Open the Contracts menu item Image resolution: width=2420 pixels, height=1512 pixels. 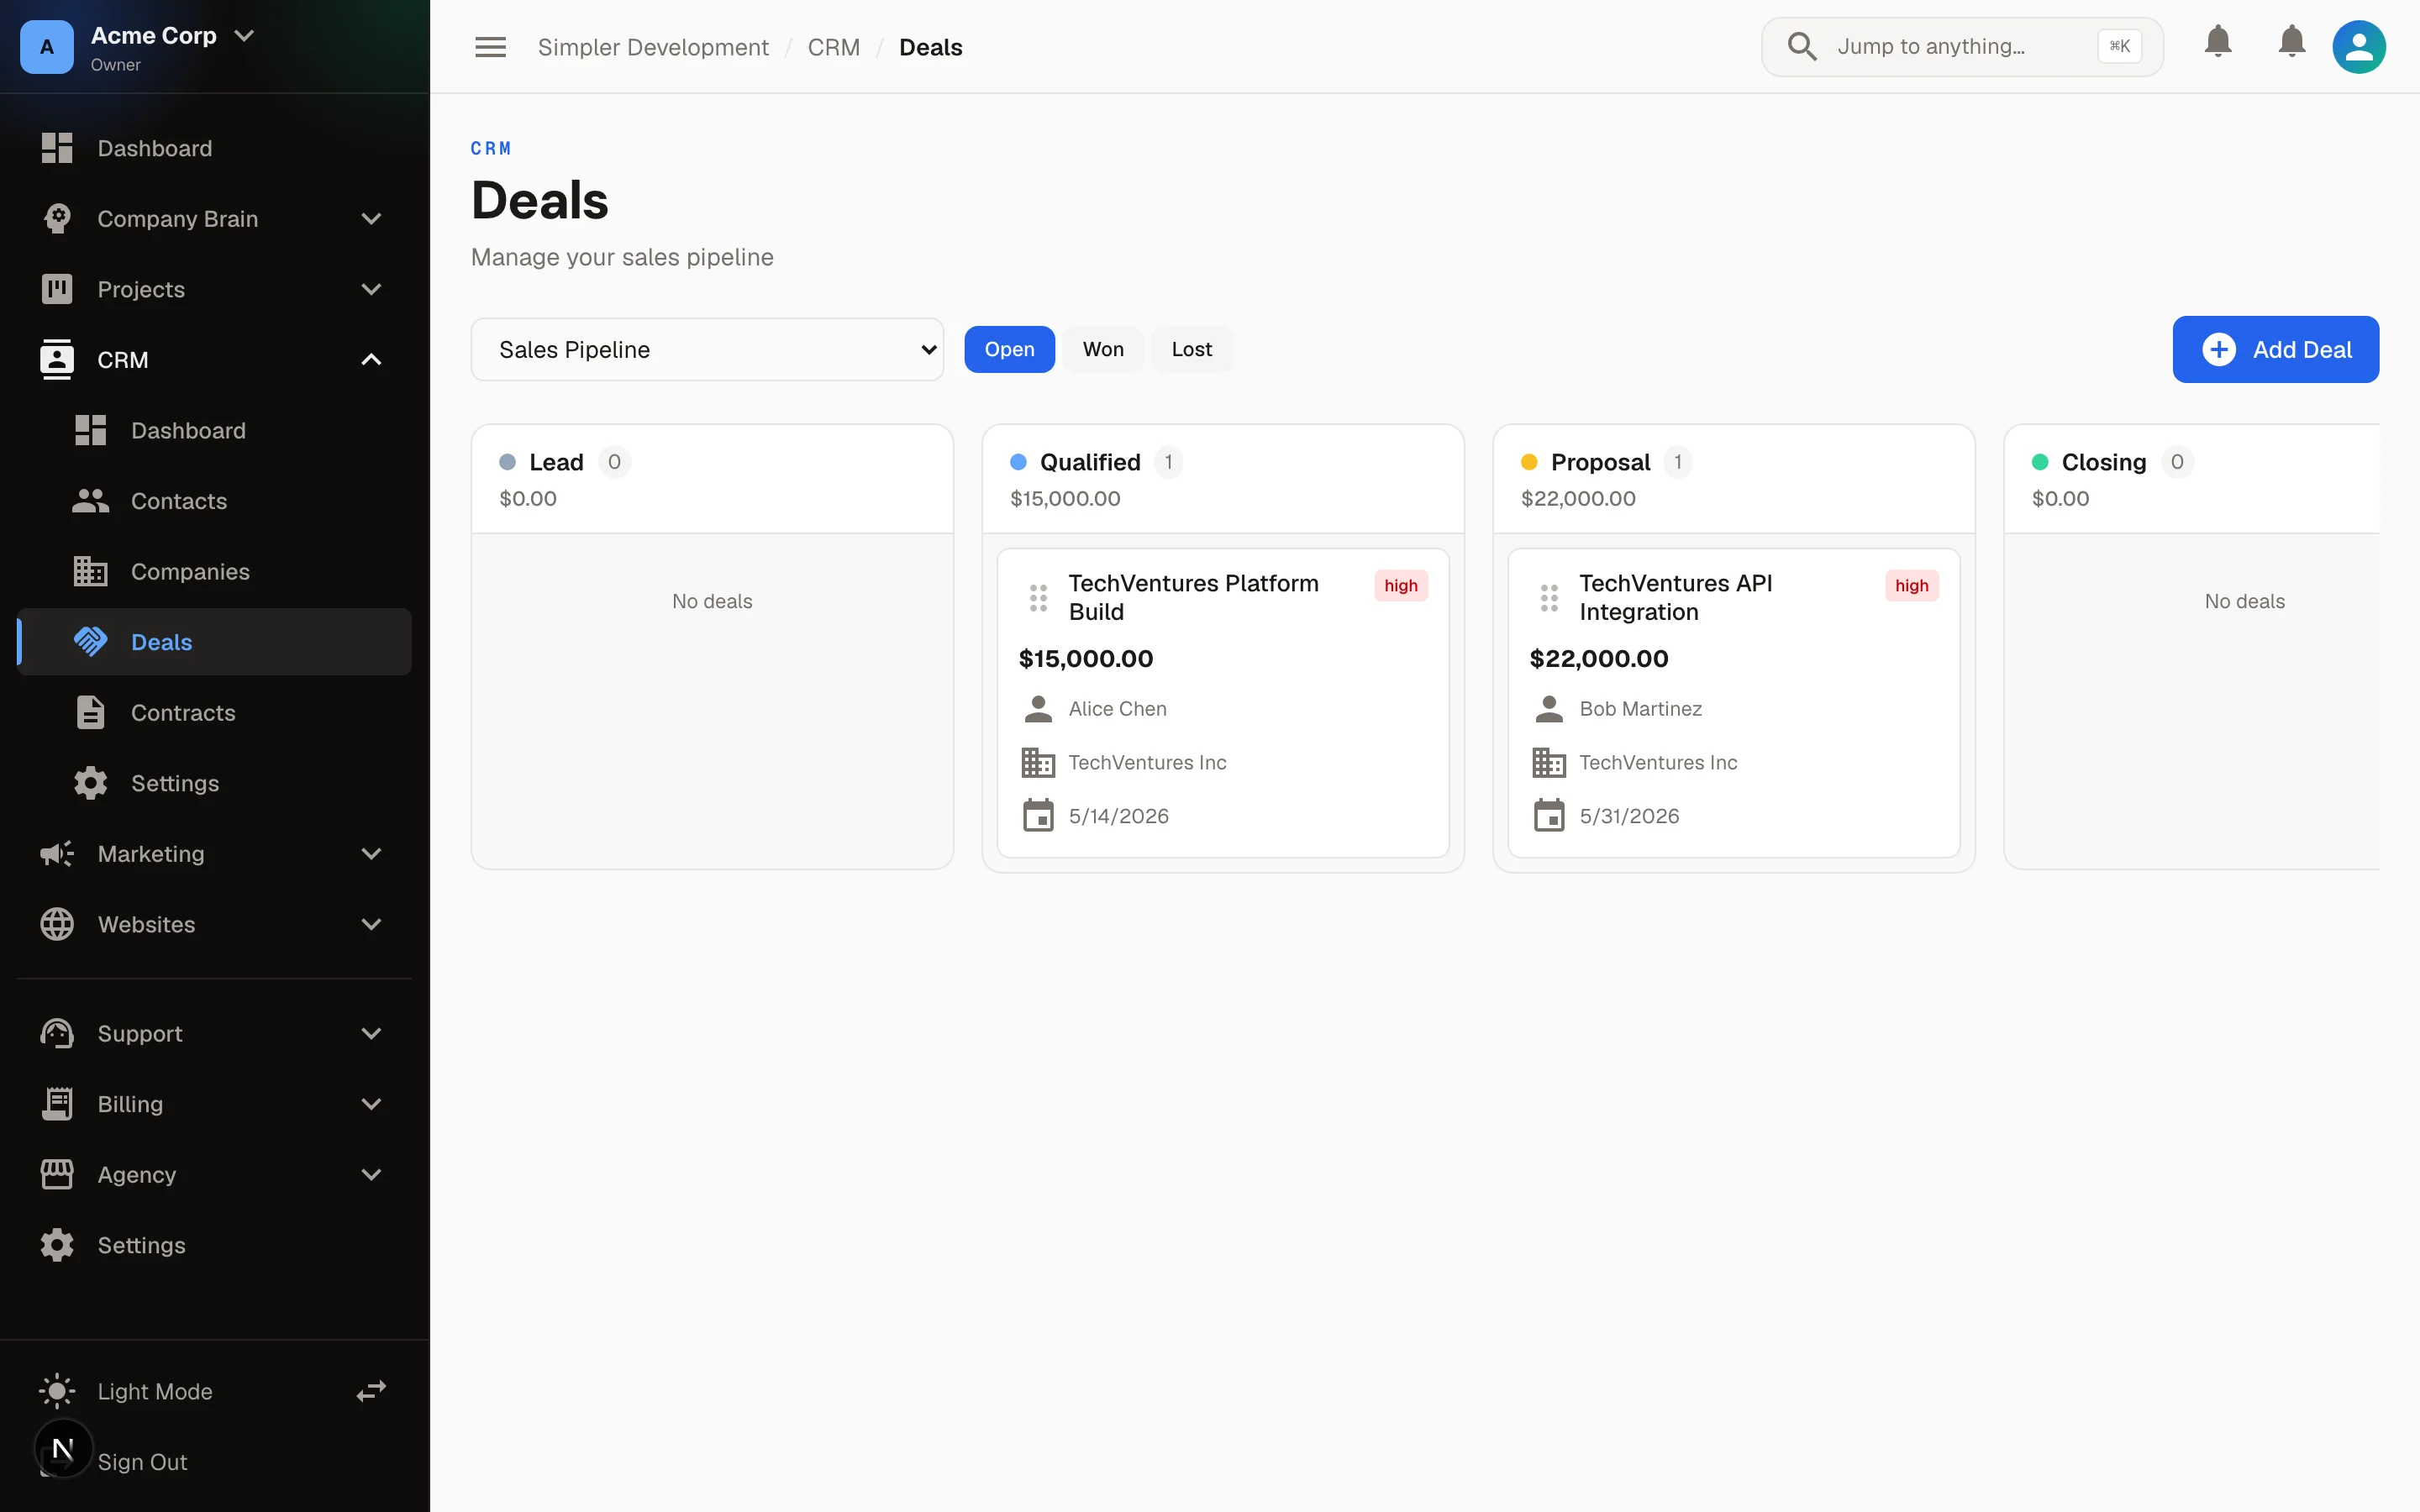click(x=214, y=713)
